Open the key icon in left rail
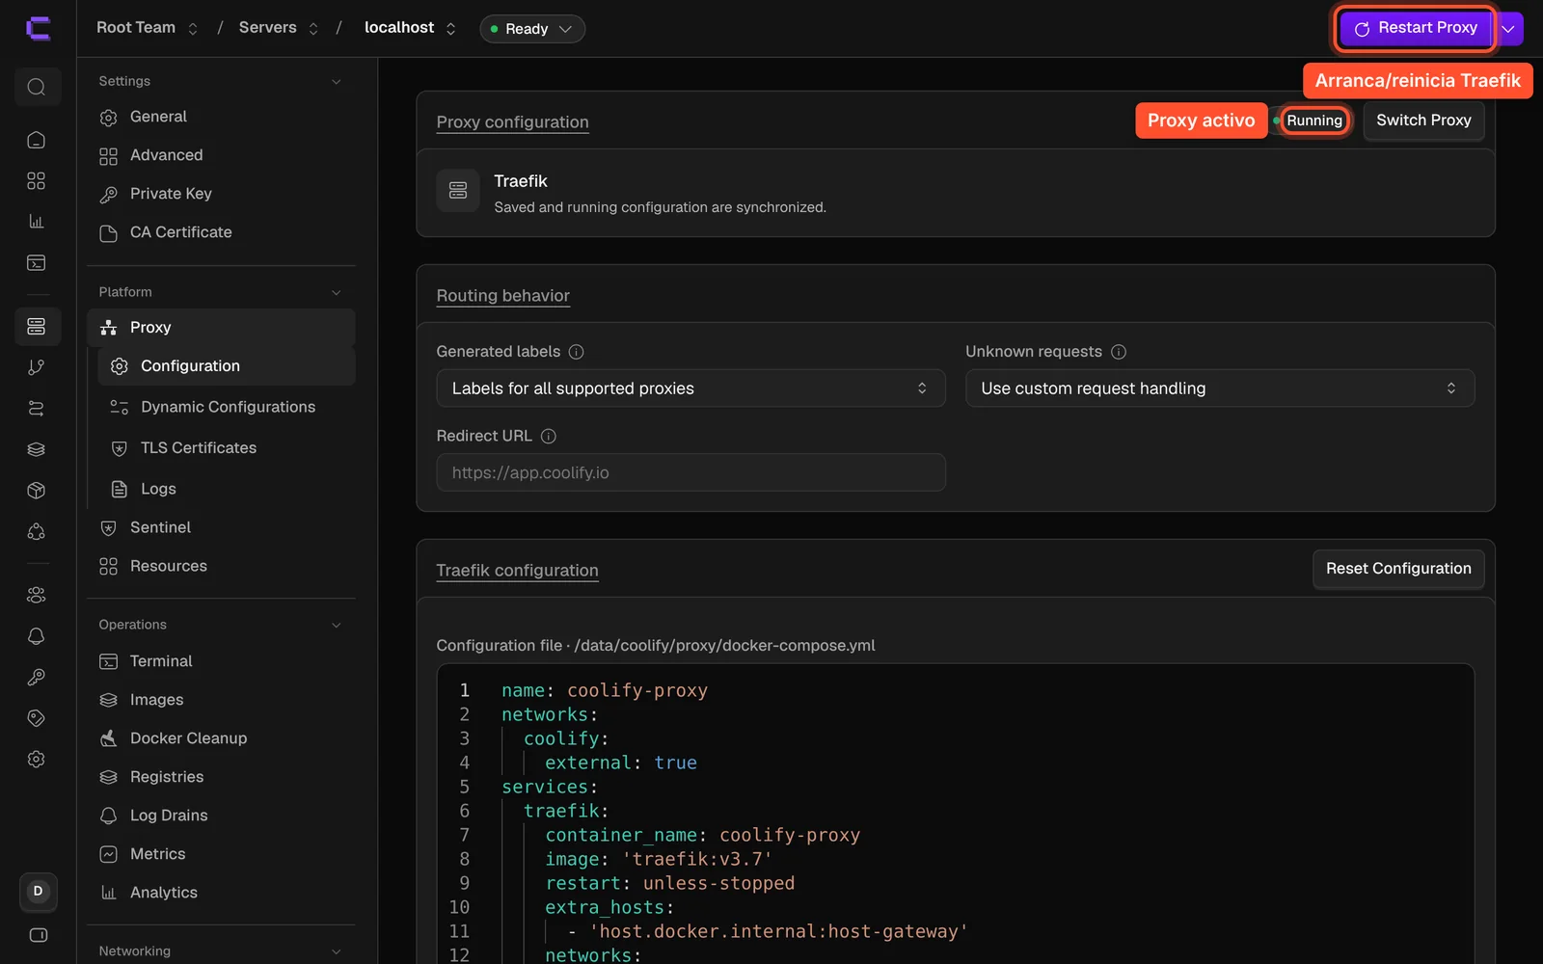Viewport: 1543px width, 964px height. 37,677
